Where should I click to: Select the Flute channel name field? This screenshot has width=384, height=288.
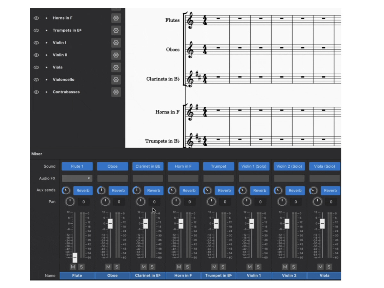click(77, 276)
